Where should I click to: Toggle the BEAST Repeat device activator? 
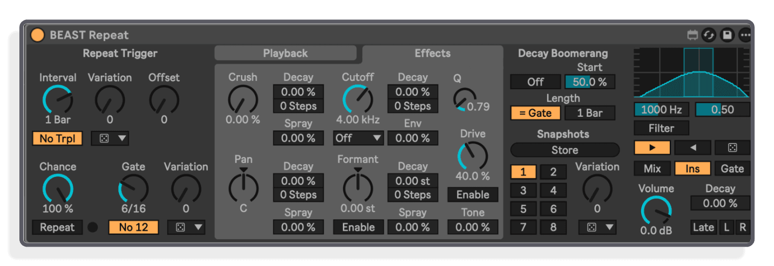click(x=37, y=35)
